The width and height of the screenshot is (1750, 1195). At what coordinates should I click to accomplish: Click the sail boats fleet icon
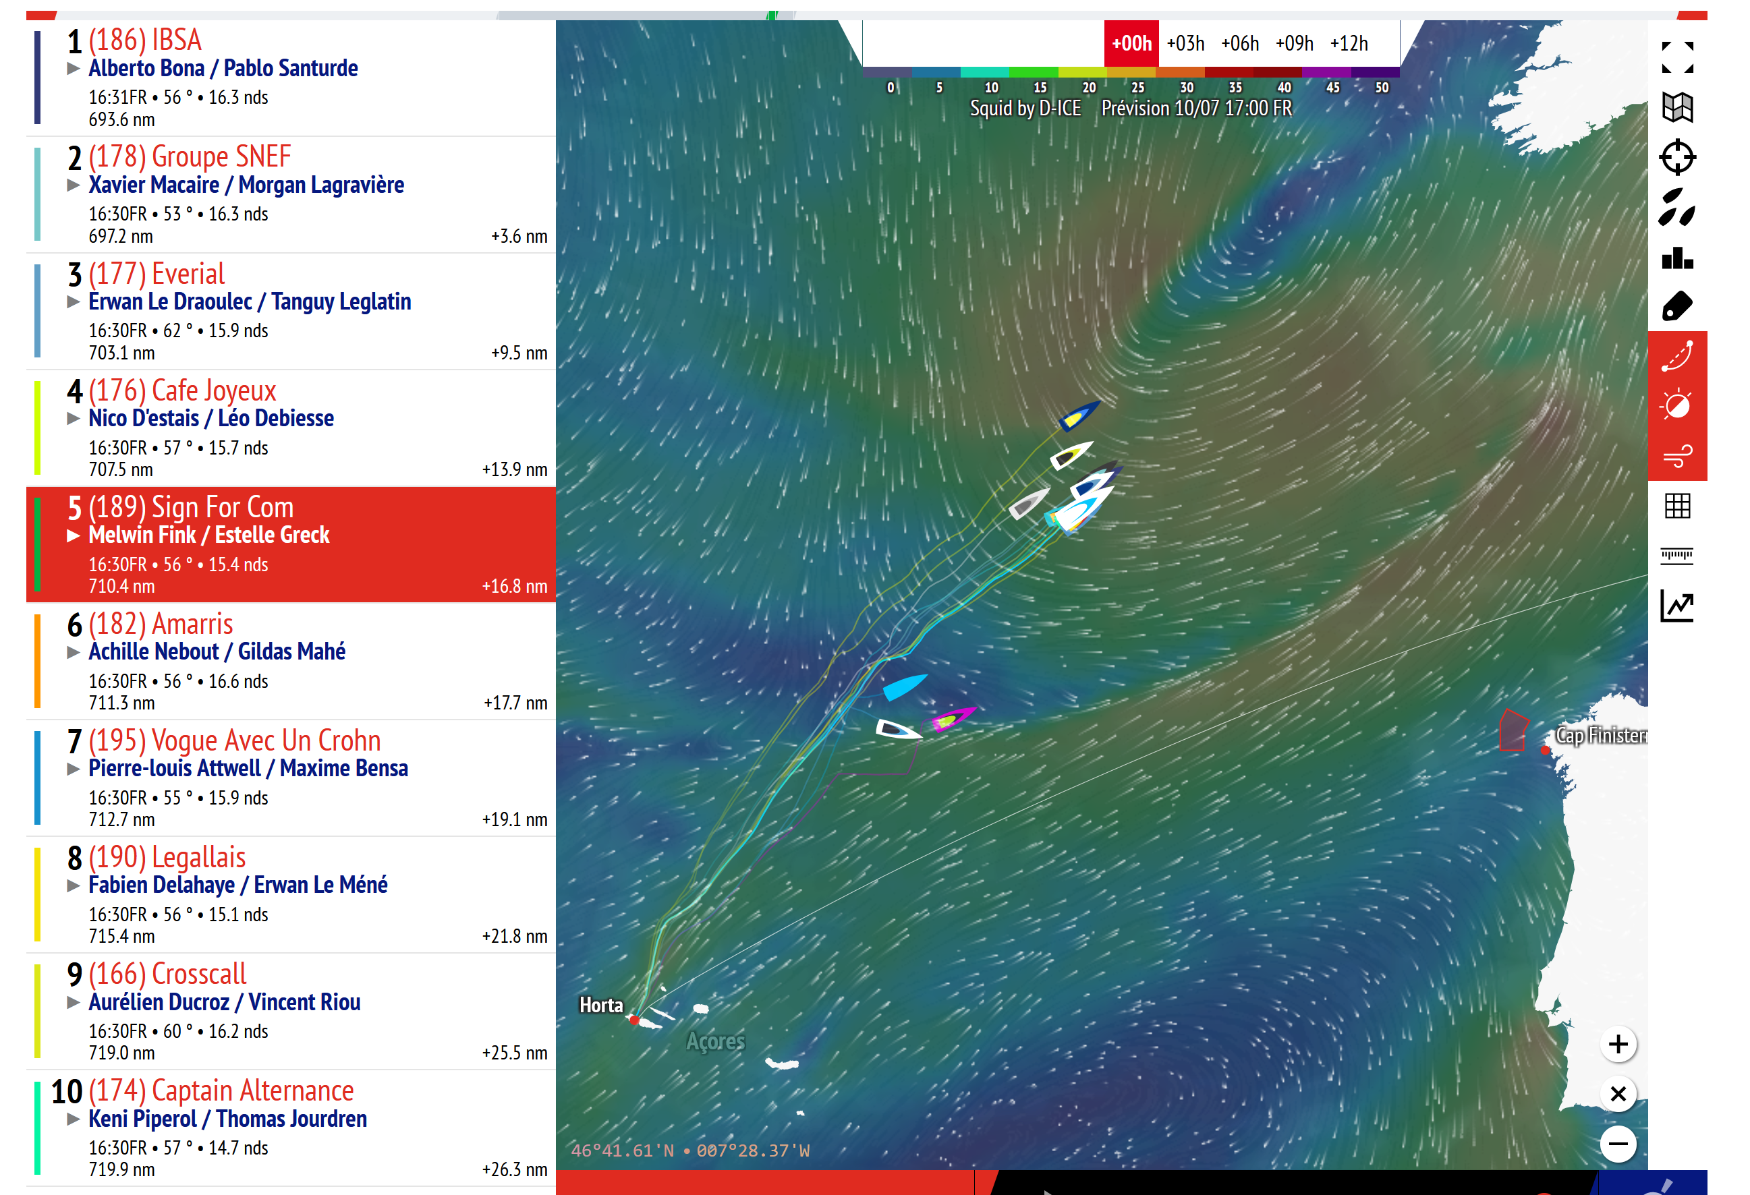coord(1677,207)
